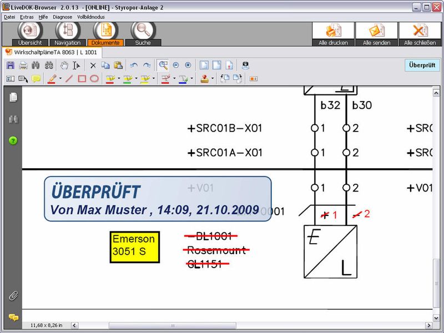Select the Callout annotation tool
This screenshot has width=444, height=333.
pos(23,79)
